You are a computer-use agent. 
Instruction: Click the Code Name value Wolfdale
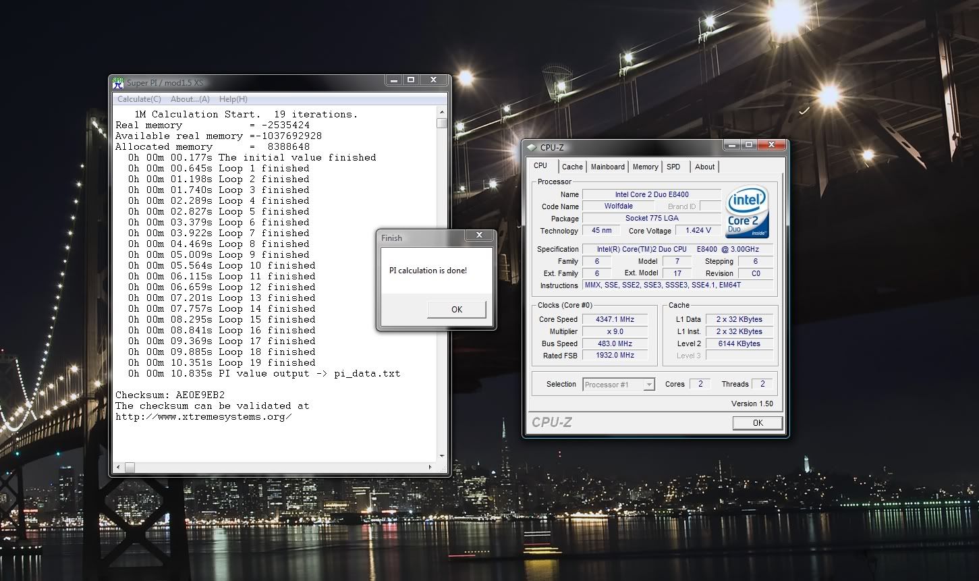[x=618, y=206]
